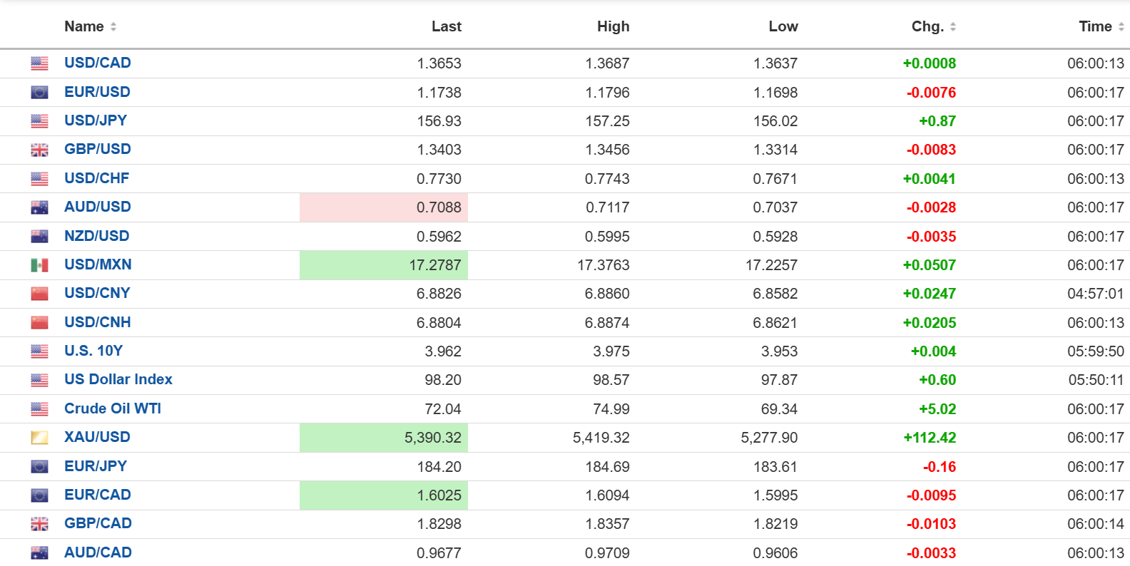Open the Crude Oil WTI link
The height and width of the screenshot is (566, 1130).
tap(113, 408)
